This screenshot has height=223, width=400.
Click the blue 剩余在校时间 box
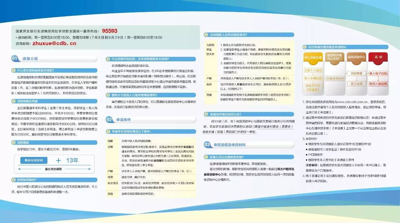point(34,160)
